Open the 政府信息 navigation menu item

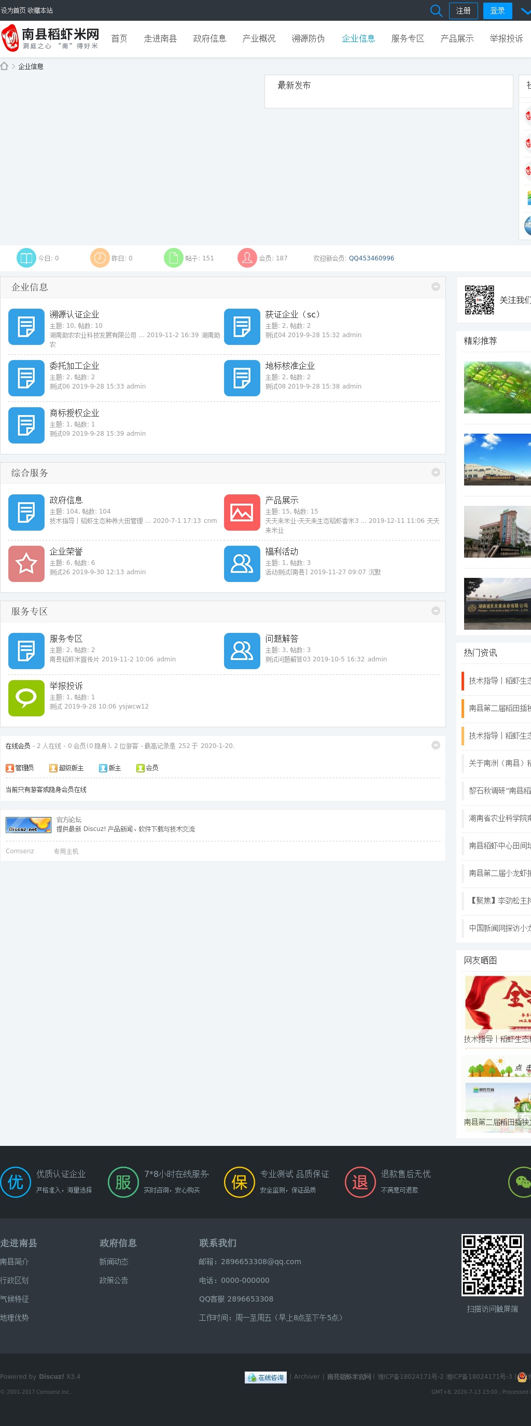click(x=209, y=39)
